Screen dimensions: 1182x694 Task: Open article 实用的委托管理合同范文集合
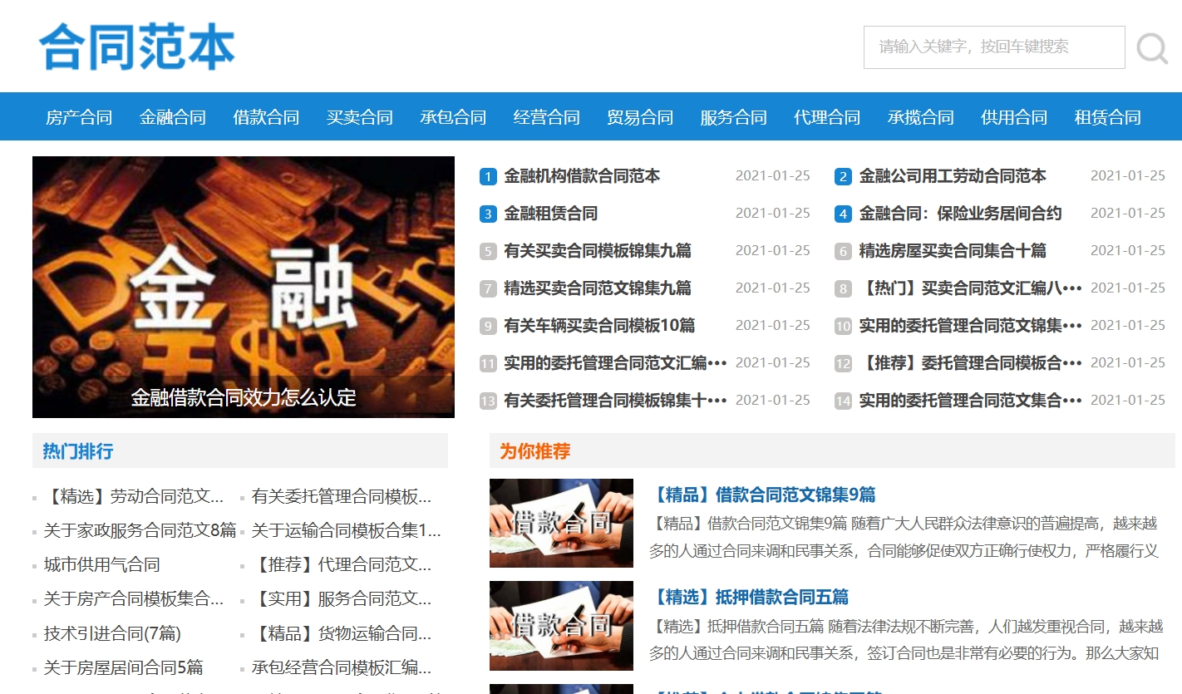point(970,401)
